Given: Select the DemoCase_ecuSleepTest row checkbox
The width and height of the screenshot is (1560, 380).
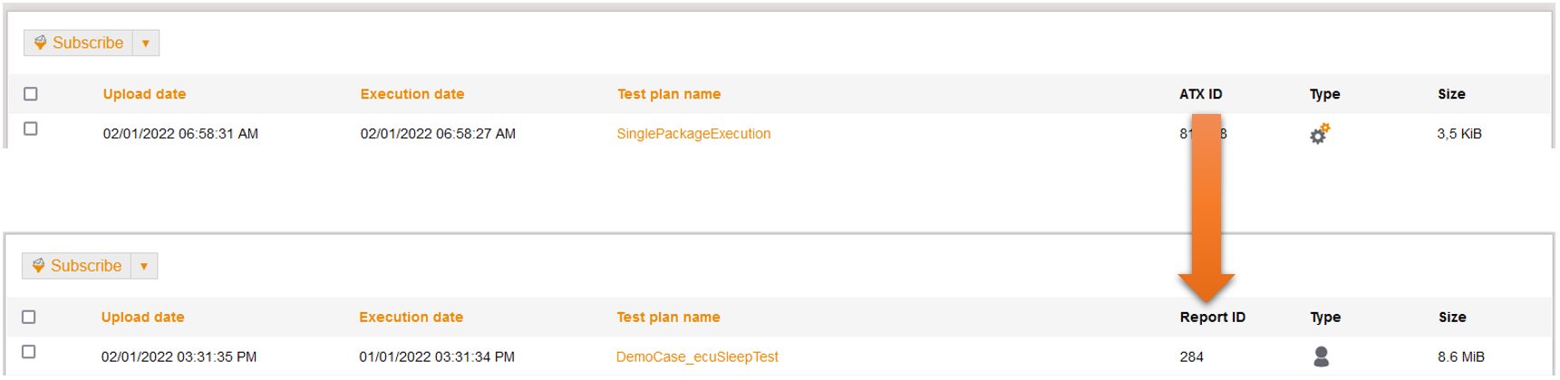Looking at the screenshot, I should tap(29, 352).
